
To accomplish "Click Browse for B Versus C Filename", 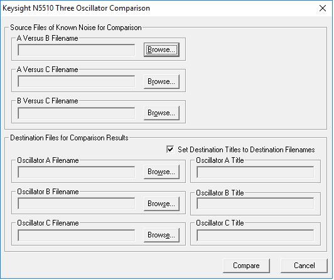I will pyautogui.click(x=161, y=113).
